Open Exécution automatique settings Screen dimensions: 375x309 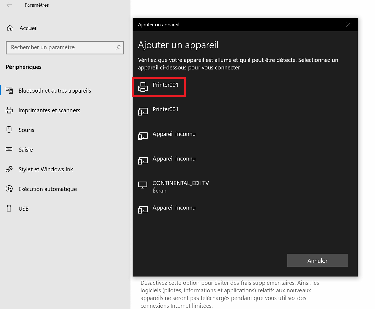pos(47,189)
